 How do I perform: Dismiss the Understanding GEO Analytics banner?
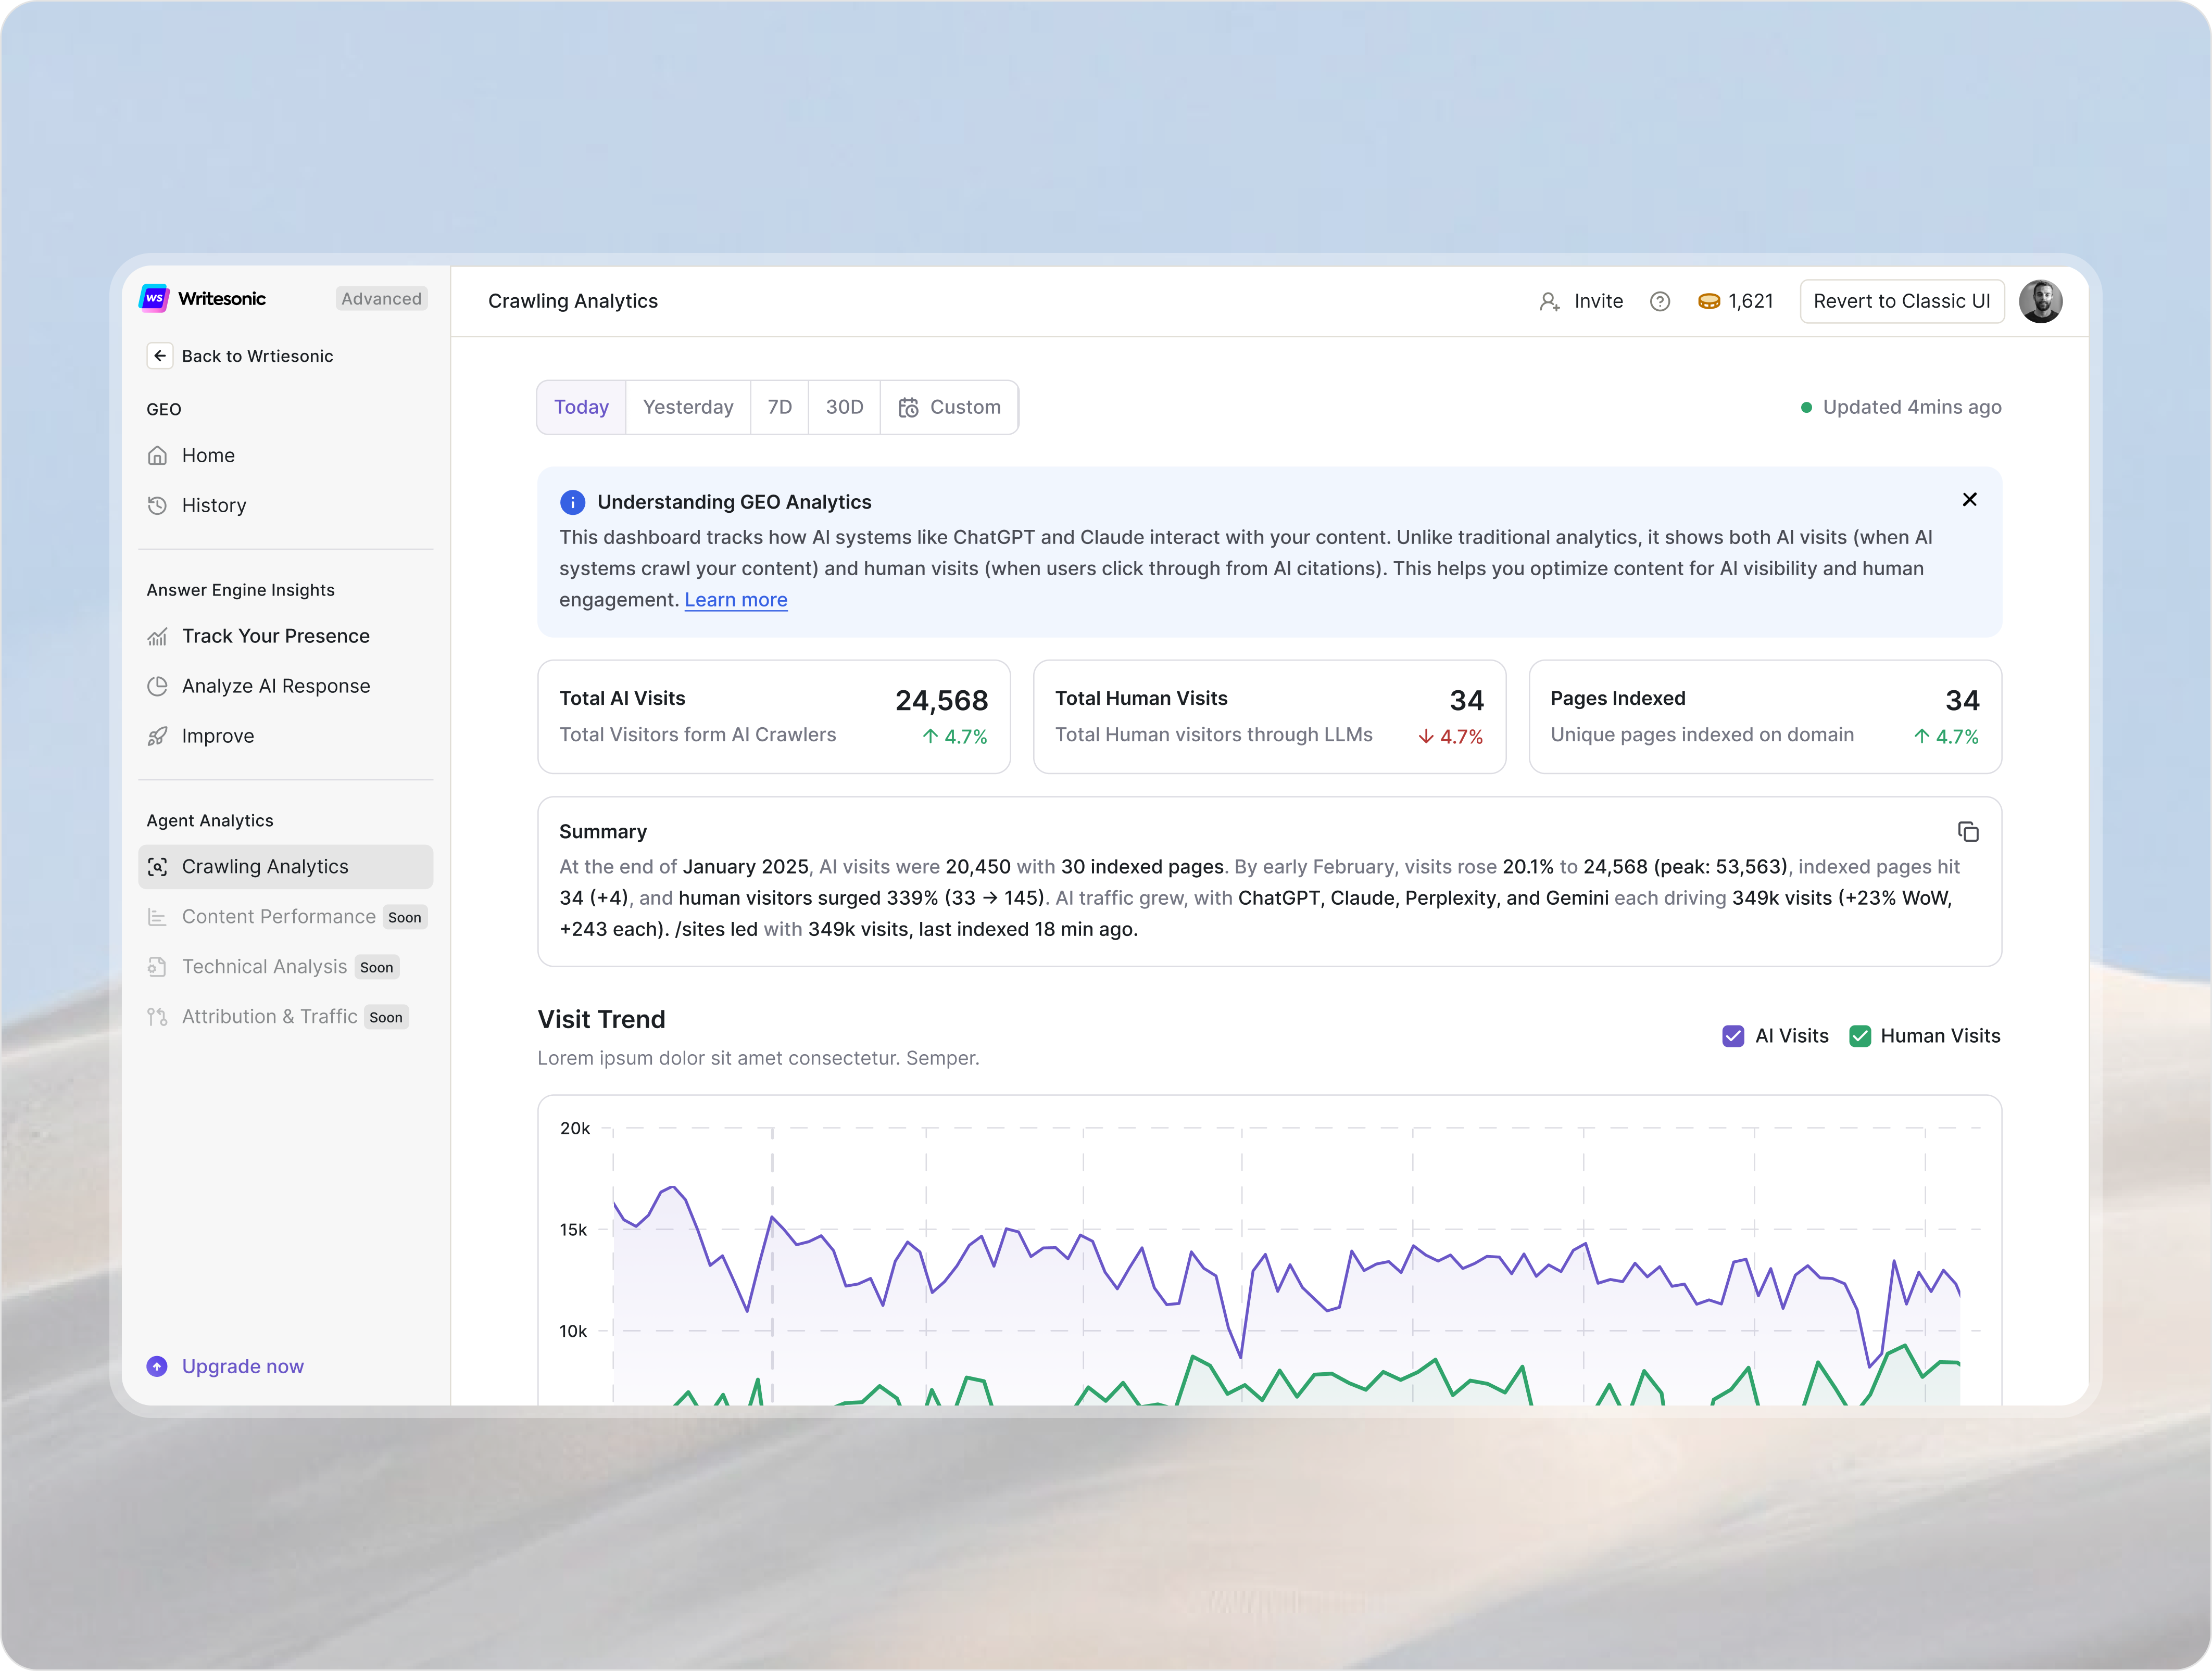tap(1969, 500)
